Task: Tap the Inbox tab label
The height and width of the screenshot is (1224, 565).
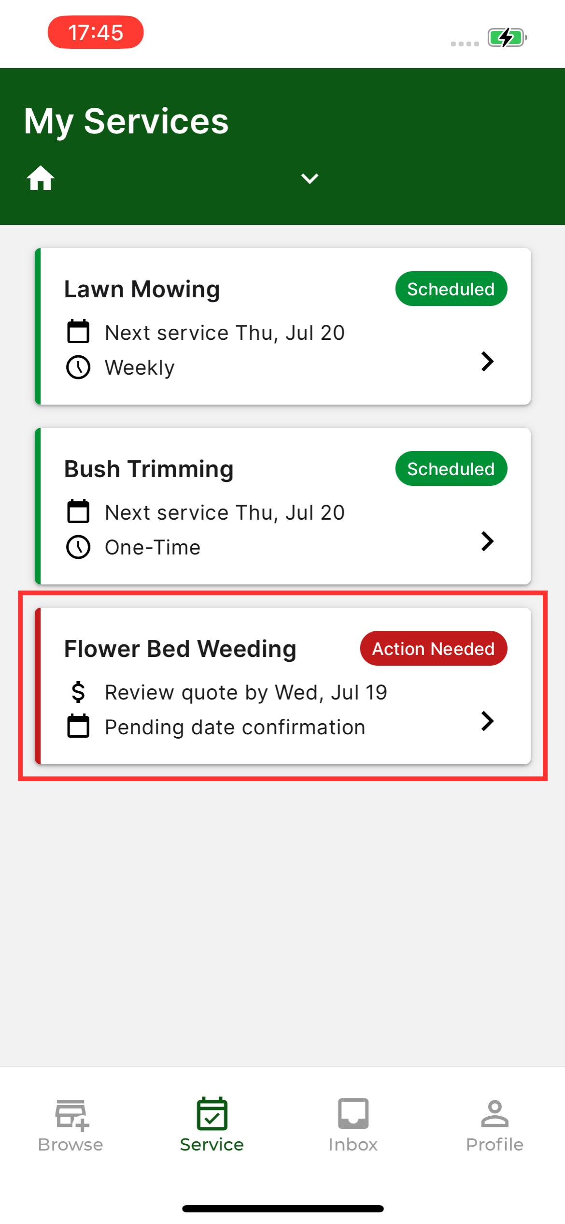Action: point(353,1145)
